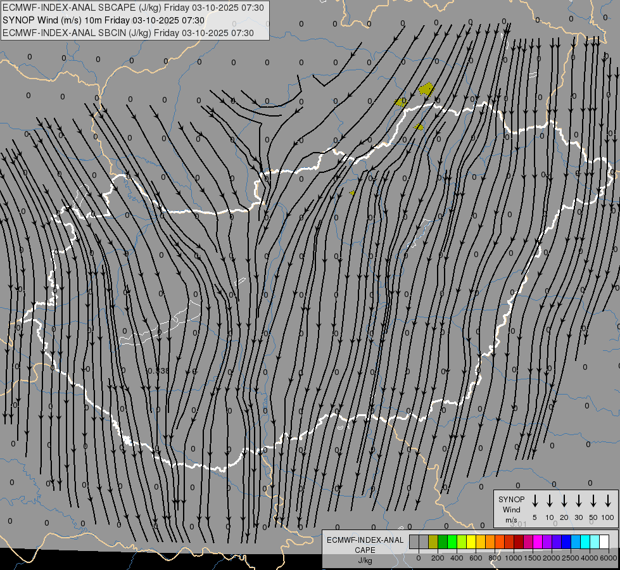
Task: Choose the magenta CAPE color swatch
Action: (538, 541)
